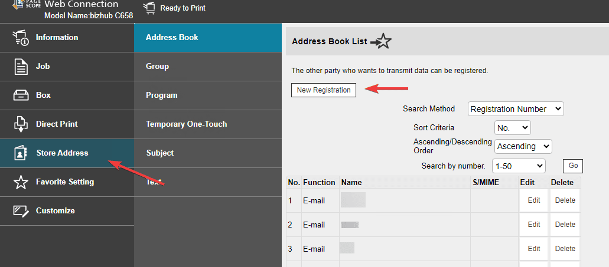The height and width of the screenshot is (267, 609).
Task: Click the Address Book List heading
Action: click(x=330, y=41)
